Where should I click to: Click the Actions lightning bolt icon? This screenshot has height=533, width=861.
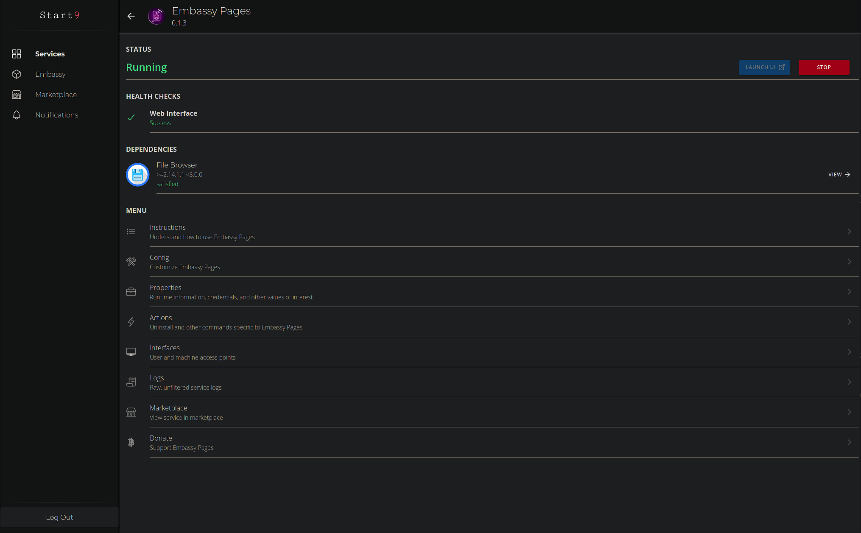(x=131, y=322)
